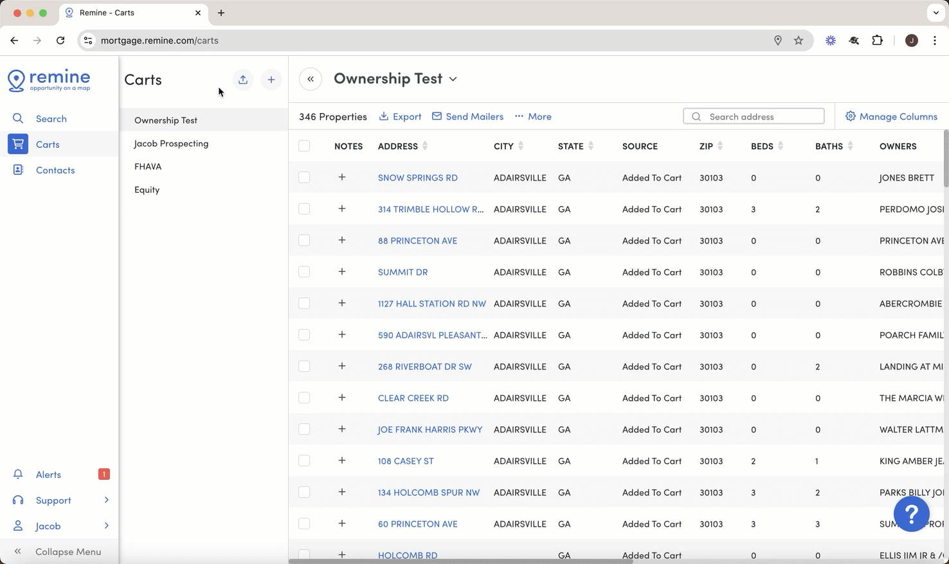Image resolution: width=949 pixels, height=564 pixels.
Task: Click Send Mailers
Action: (x=467, y=116)
